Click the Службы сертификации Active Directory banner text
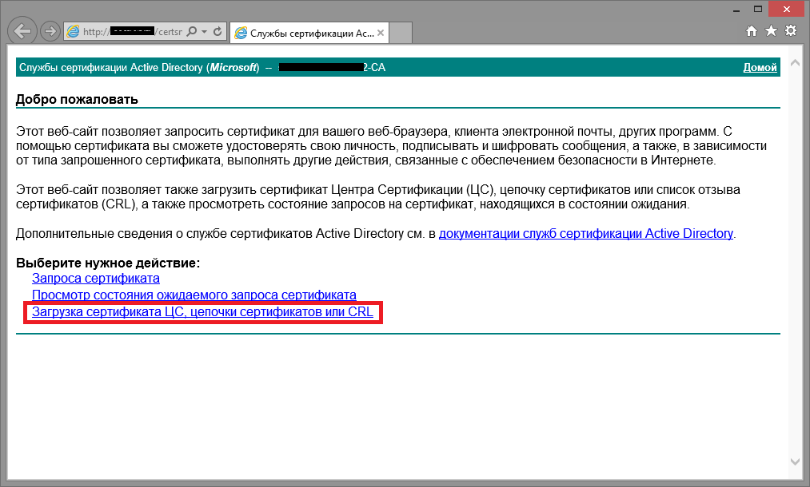Image resolution: width=810 pixels, height=487 pixels. point(139,68)
